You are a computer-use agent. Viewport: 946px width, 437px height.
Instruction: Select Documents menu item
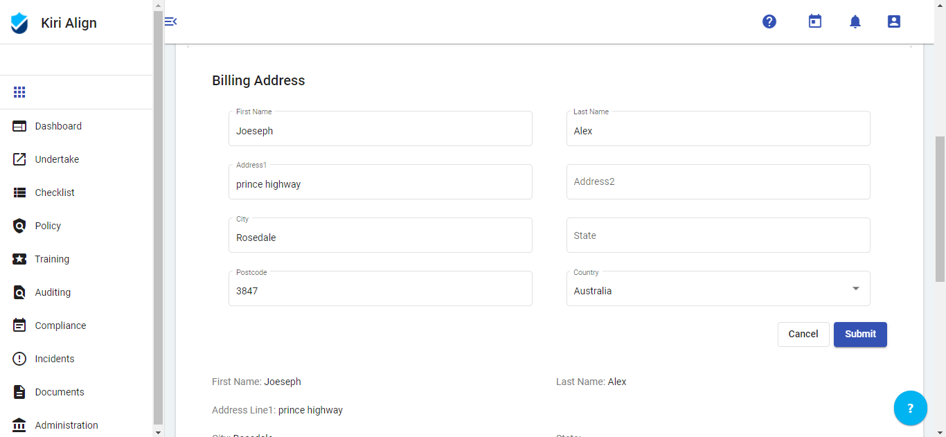[x=76, y=392]
